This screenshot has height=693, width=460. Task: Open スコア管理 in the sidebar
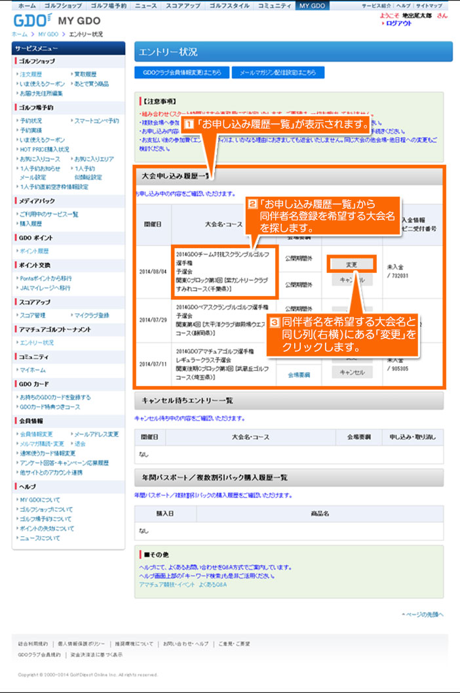click(33, 315)
